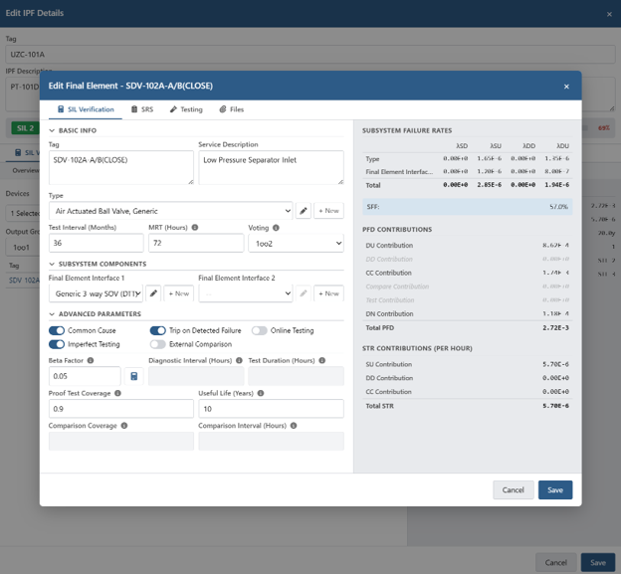Click the + New button beside Type
Image resolution: width=621 pixels, height=574 pixels.
click(328, 211)
